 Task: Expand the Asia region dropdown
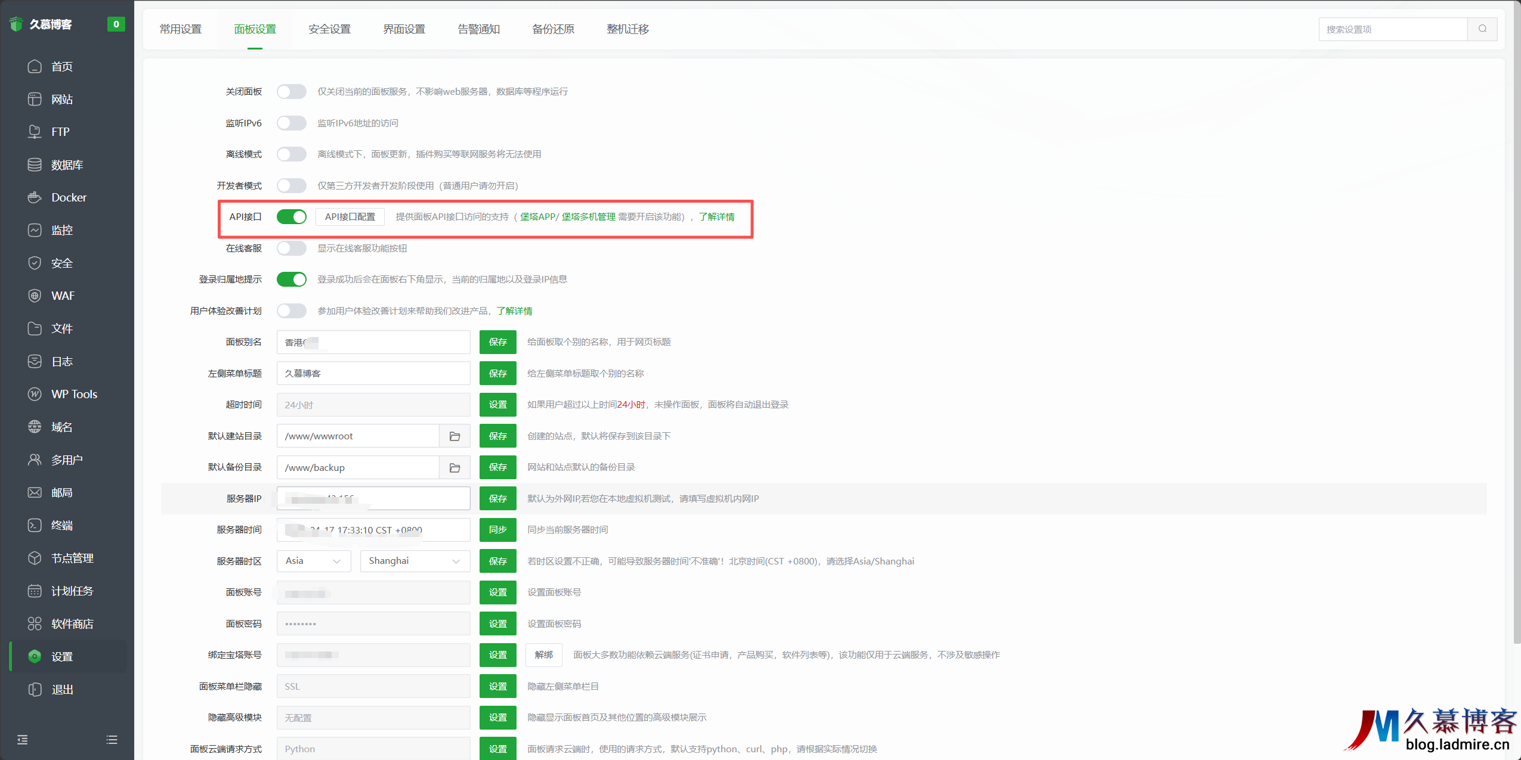click(x=313, y=561)
